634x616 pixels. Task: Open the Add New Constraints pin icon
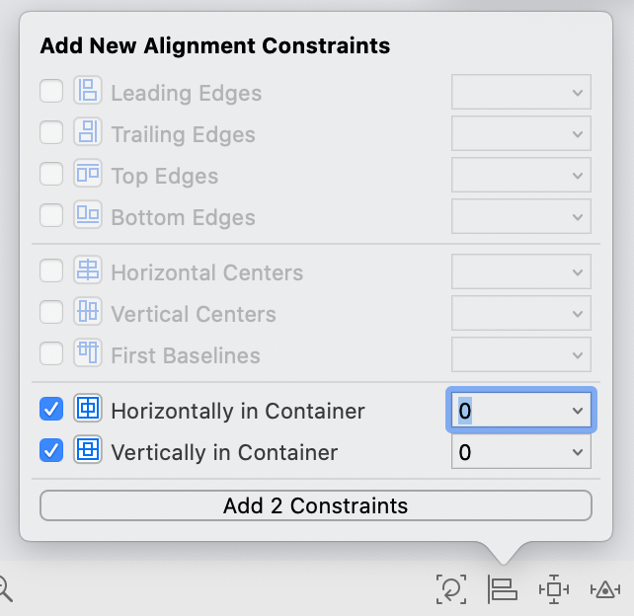click(554, 589)
